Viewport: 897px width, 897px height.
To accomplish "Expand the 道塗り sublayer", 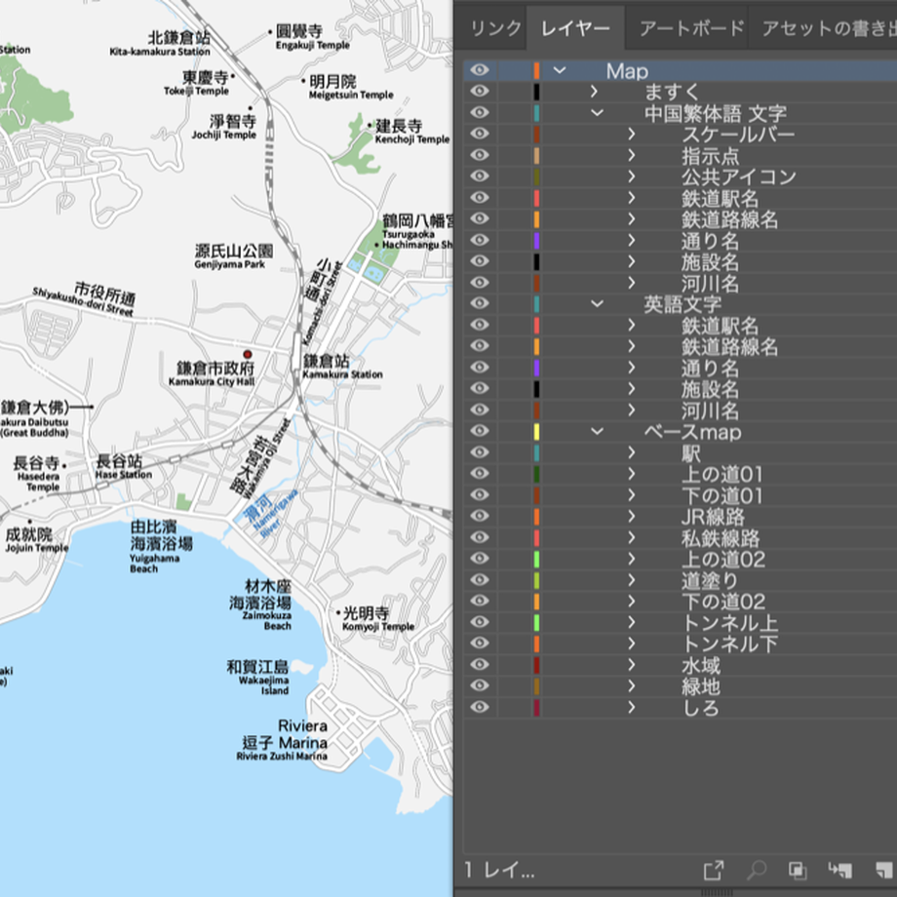I will (x=632, y=579).
